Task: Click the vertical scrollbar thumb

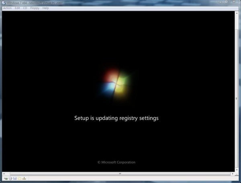Action: pos(237,99)
